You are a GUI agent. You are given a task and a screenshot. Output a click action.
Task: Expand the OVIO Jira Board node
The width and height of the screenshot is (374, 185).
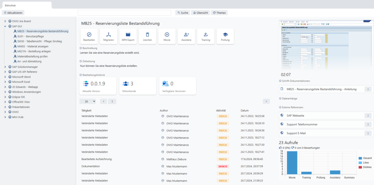5,21
